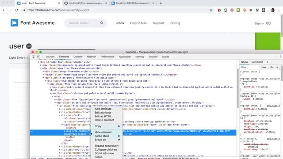
Task: Choose Scroll into view
Action: point(104,153)
